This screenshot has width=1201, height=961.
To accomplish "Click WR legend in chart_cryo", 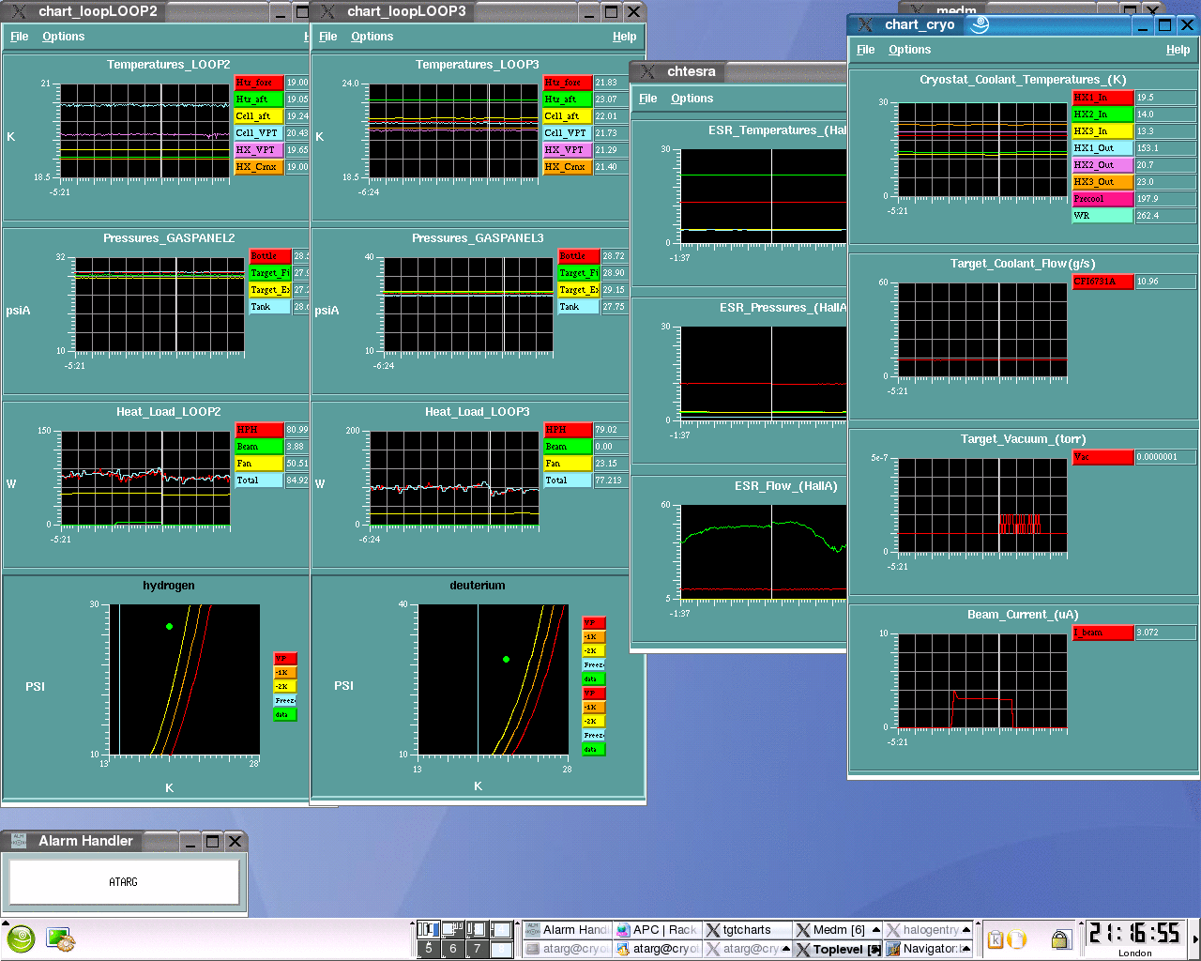I will click(1102, 216).
